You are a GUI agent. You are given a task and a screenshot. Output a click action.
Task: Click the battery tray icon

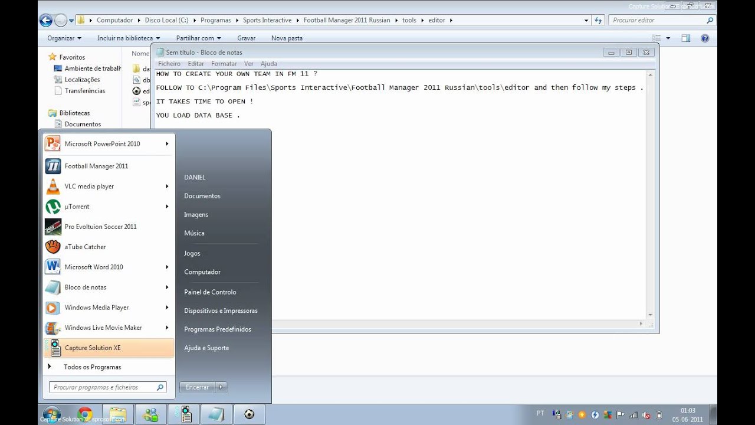pos(659,415)
